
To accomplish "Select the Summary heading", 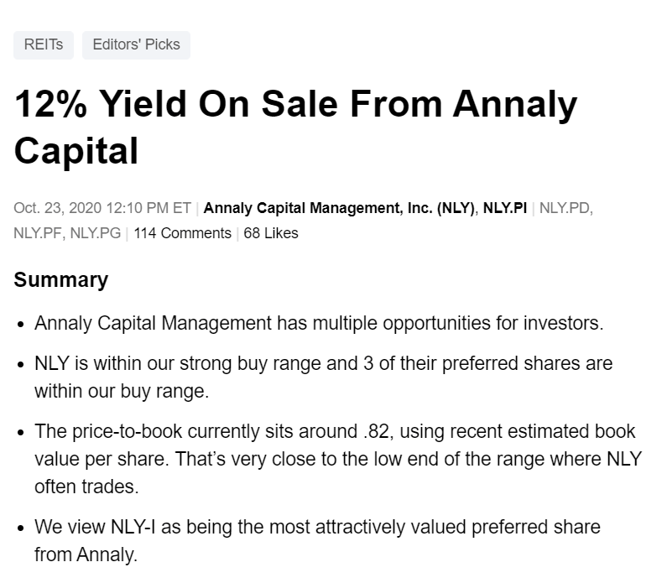I will 61,280.
